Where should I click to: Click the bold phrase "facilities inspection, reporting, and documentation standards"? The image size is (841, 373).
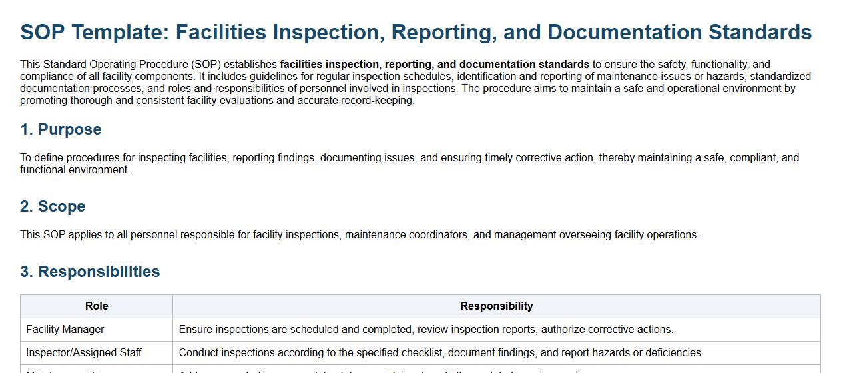434,65
